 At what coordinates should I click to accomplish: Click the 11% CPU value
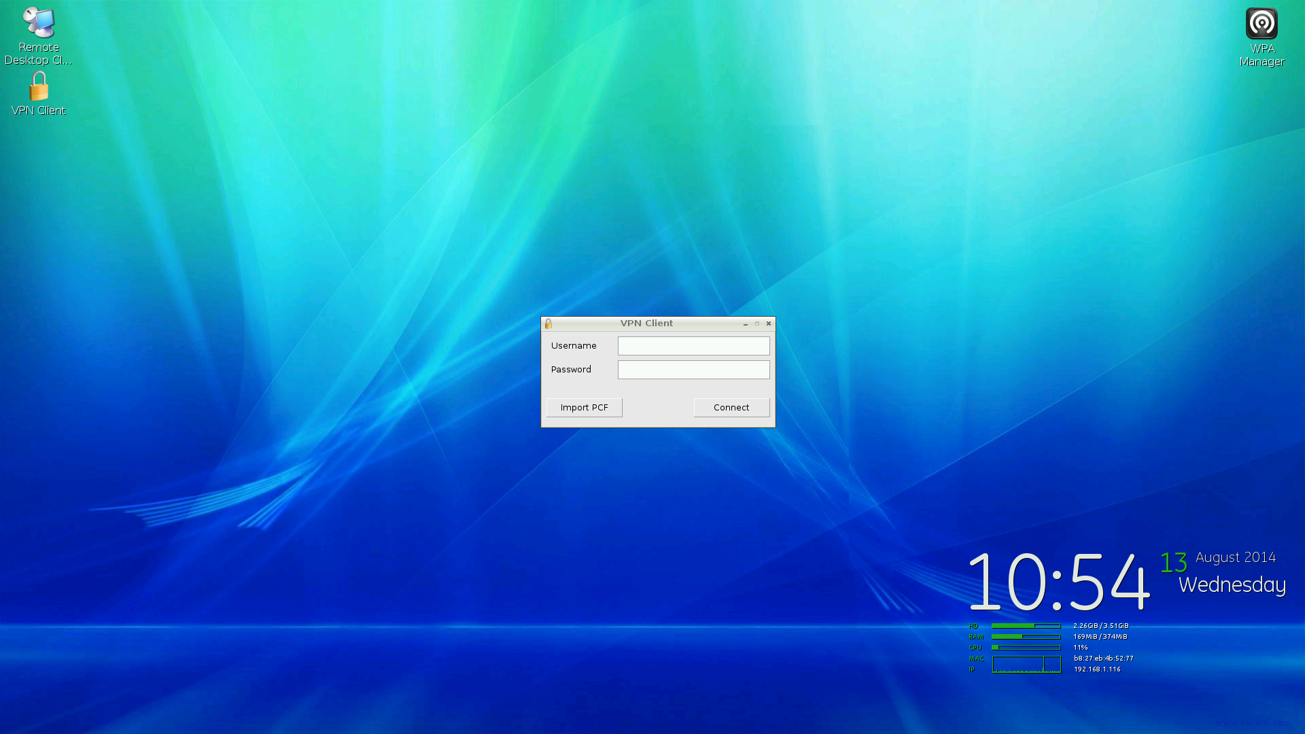point(1081,648)
